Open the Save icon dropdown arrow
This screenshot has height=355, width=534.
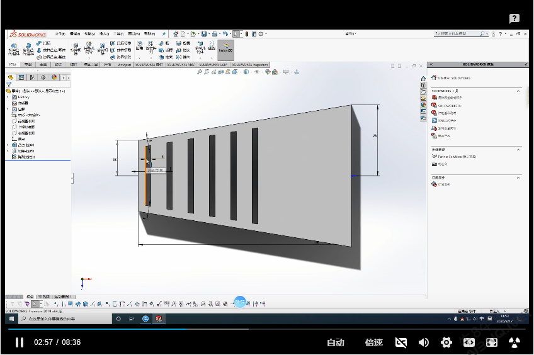(x=208, y=34)
